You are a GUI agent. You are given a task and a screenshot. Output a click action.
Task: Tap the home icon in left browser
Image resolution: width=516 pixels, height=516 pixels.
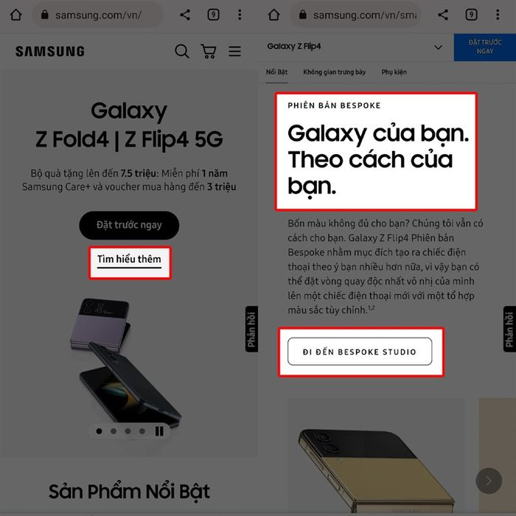(x=15, y=15)
